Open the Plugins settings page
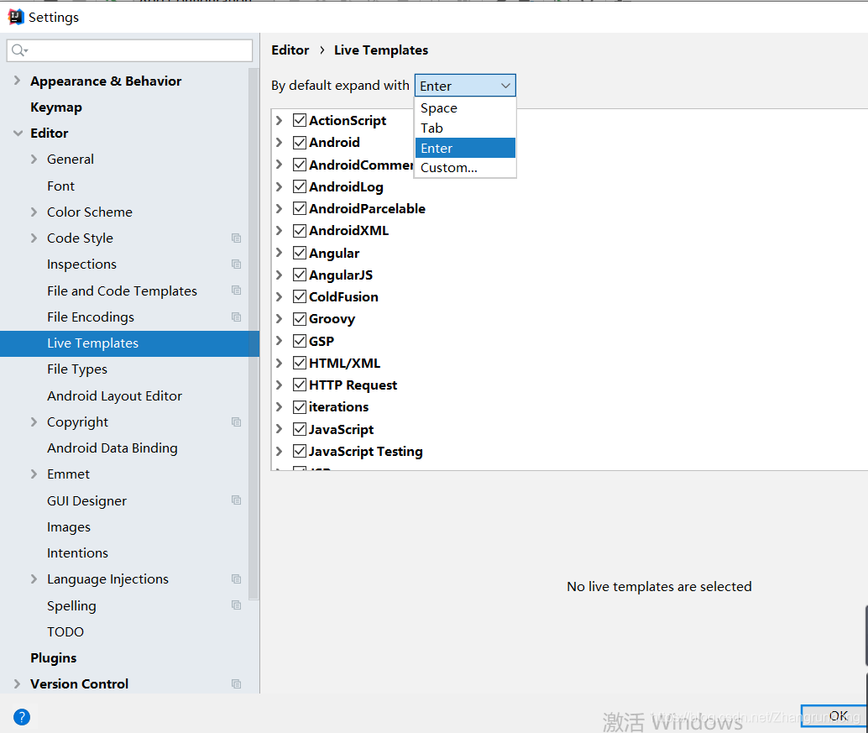The height and width of the screenshot is (733, 868). pyautogui.click(x=53, y=657)
